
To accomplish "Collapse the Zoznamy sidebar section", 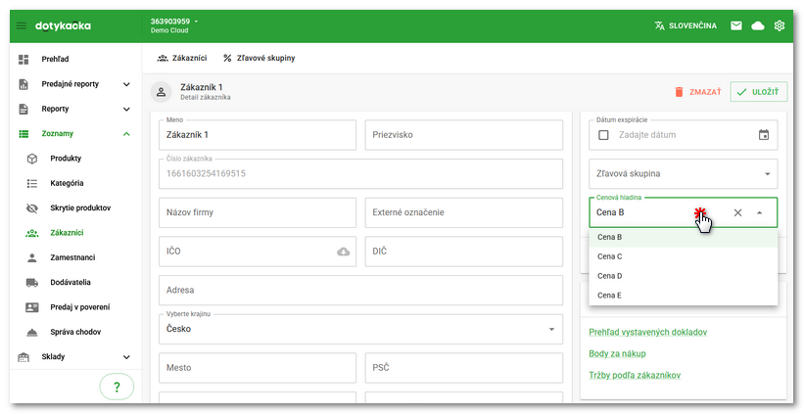I will tap(126, 133).
